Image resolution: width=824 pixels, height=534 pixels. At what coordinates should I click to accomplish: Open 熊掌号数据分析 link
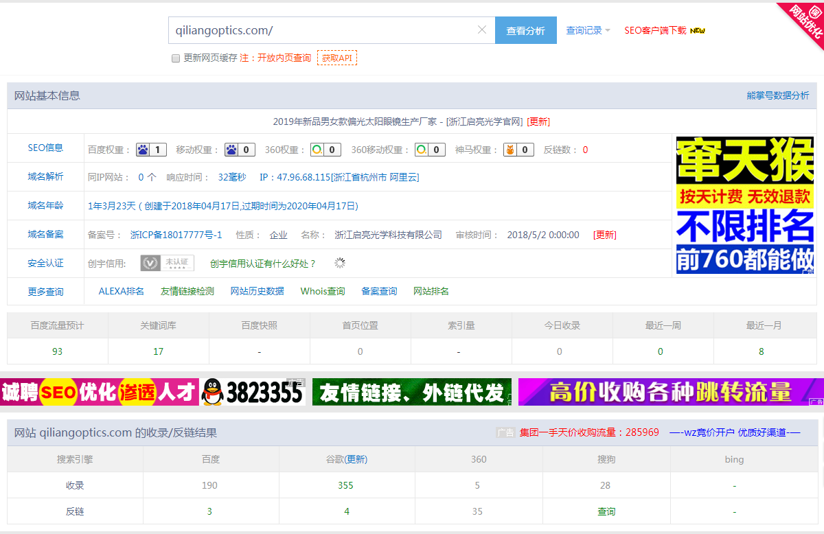[778, 95]
